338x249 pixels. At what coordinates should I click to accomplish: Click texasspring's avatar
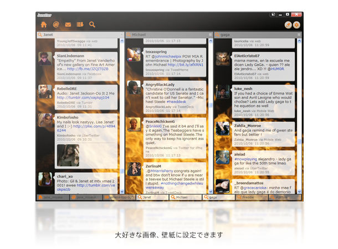(134, 54)
